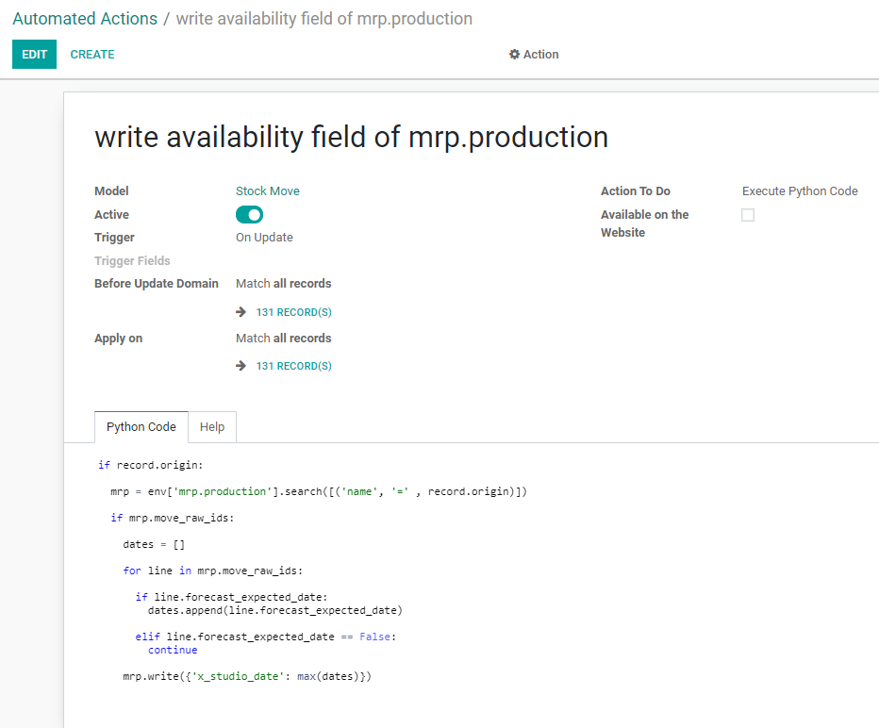The image size is (879, 728).
Task: Click the 'Trigger Fields' label
Action: click(x=132, y=261)
